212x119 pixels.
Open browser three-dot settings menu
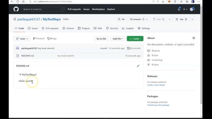(x=199, y=1)
